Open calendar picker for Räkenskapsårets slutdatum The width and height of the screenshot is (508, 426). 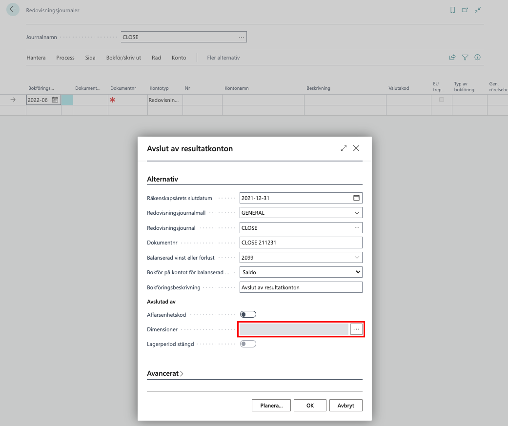[356, 198]
